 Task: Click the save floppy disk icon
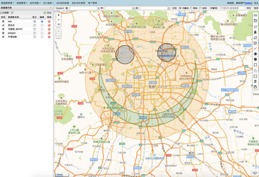pos(255,87)
